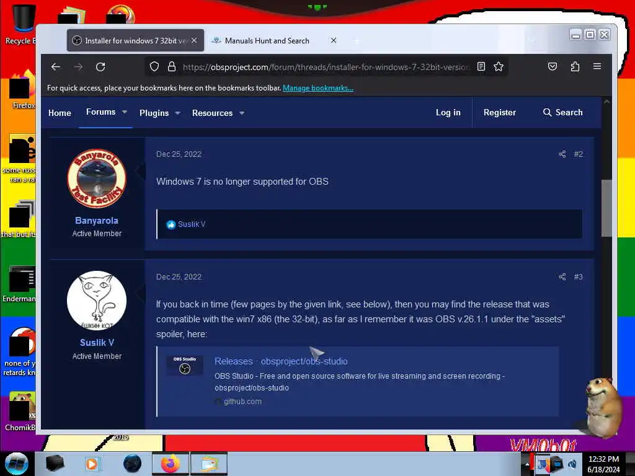
Task: Show hidden tray icons arrow
Action: 527,464
